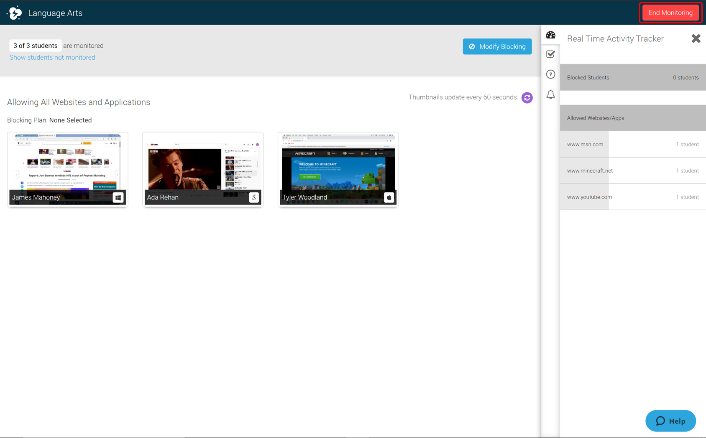Image resolution: width=706 pixels, height=438 pixels.
Task: Click the 1 student count for www.minecraft.net
Action: [x=688, y=171]
